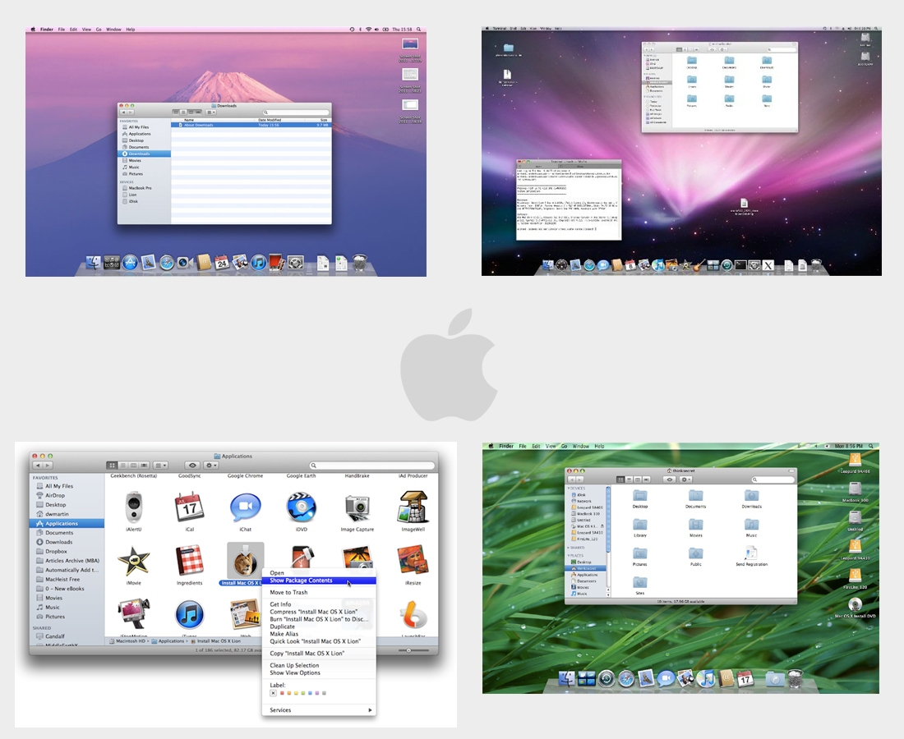Choose Show Package Contents from context menu
Image resolution: width=904 pixels, height=739 pixels.
(x=301, y=581)
